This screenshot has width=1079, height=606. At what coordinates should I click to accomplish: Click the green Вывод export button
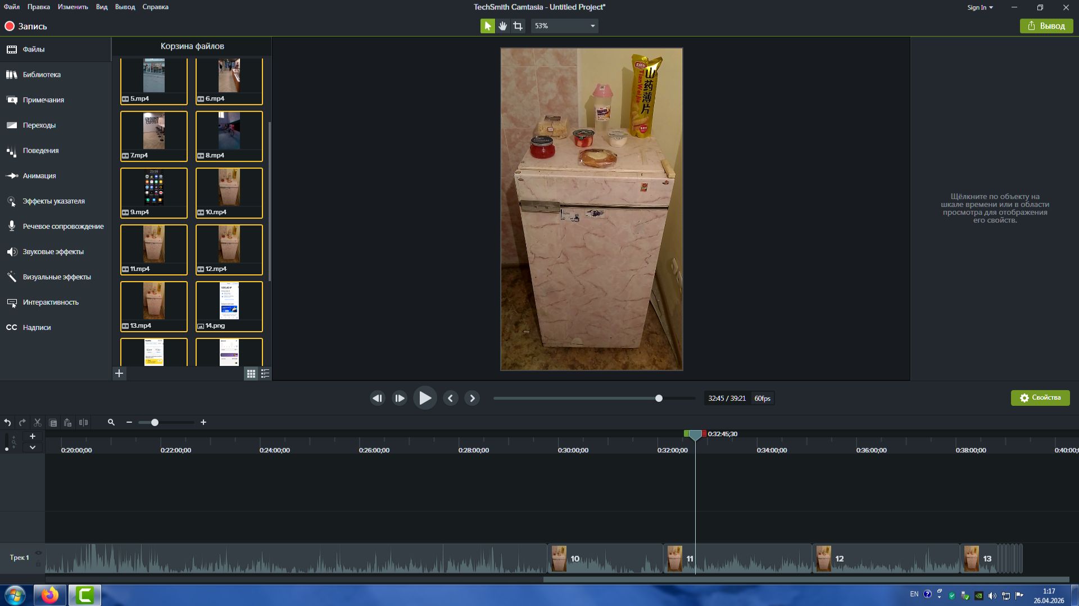[x=1046, y=26]
